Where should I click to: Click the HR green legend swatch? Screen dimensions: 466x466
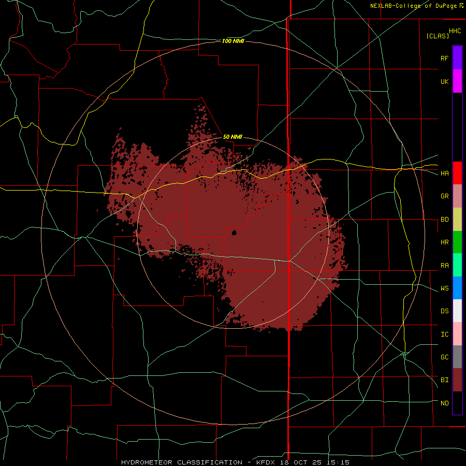pos(457,242)
